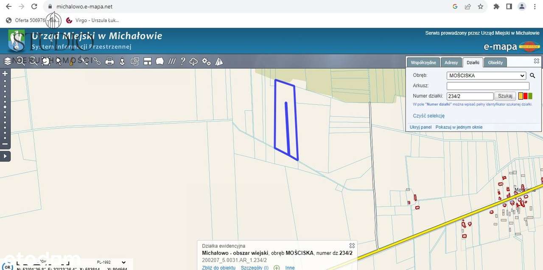This screenshot has width=543, height=270.
Task: Click the browser reload button
Action: point(34,7)
